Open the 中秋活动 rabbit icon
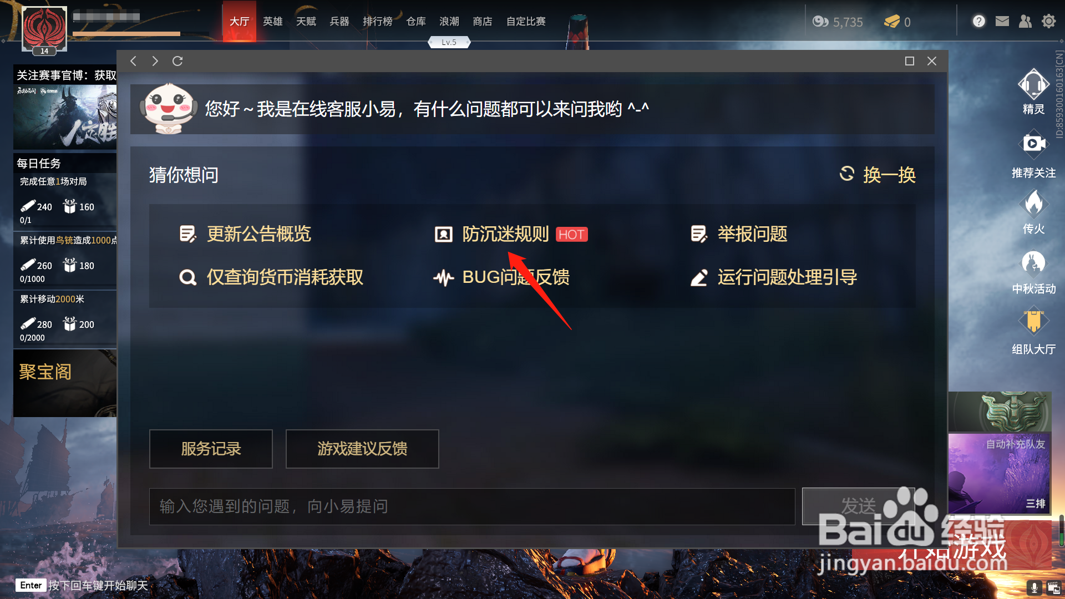 click(1033, 263)
